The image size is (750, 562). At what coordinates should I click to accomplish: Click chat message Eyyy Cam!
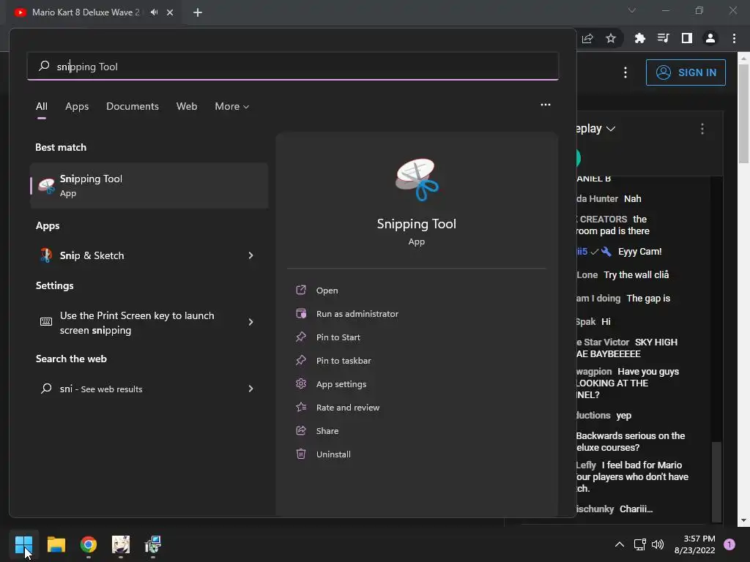click(639, 252)
